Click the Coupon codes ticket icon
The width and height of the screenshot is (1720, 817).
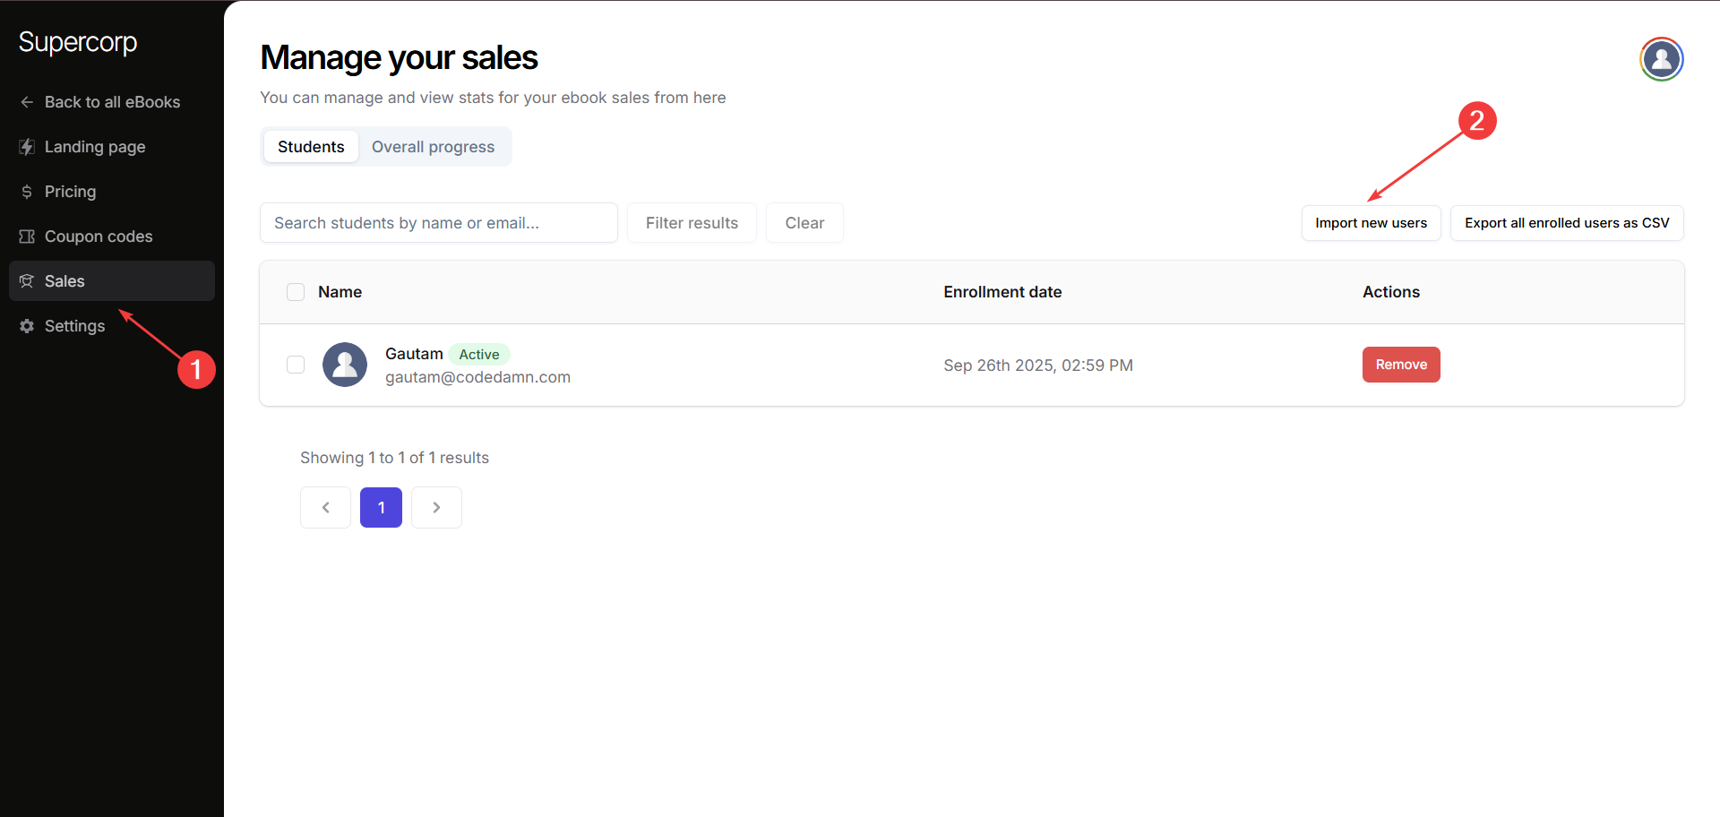(27, 236)
